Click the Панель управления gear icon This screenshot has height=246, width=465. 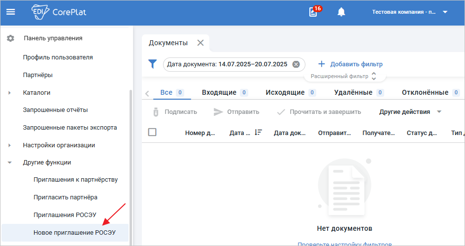click(x=10, y=38)
